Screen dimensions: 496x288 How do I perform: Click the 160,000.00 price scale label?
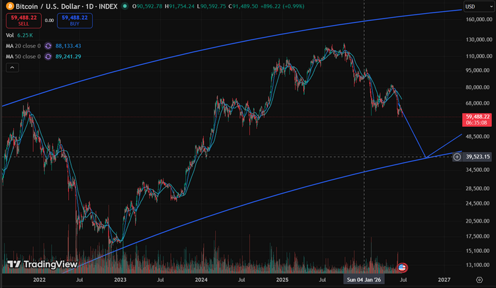click(x=479, y=20)
